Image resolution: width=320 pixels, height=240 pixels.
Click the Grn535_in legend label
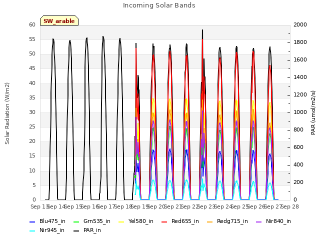(x=97, y=221)
